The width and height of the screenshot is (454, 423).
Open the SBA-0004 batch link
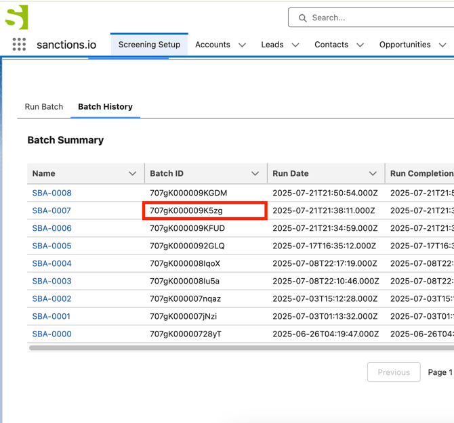(51, 263)
